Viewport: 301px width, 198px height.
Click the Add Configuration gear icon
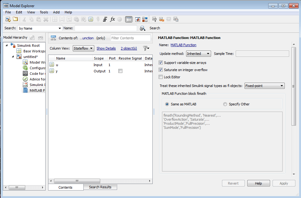pyautogui.click(x=76, y=19)
